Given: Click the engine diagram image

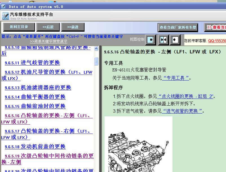Looking at the screenshot, I should (x=138, y=144).
